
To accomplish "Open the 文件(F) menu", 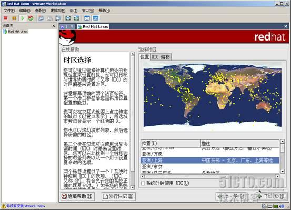I will tap(9, 11).
